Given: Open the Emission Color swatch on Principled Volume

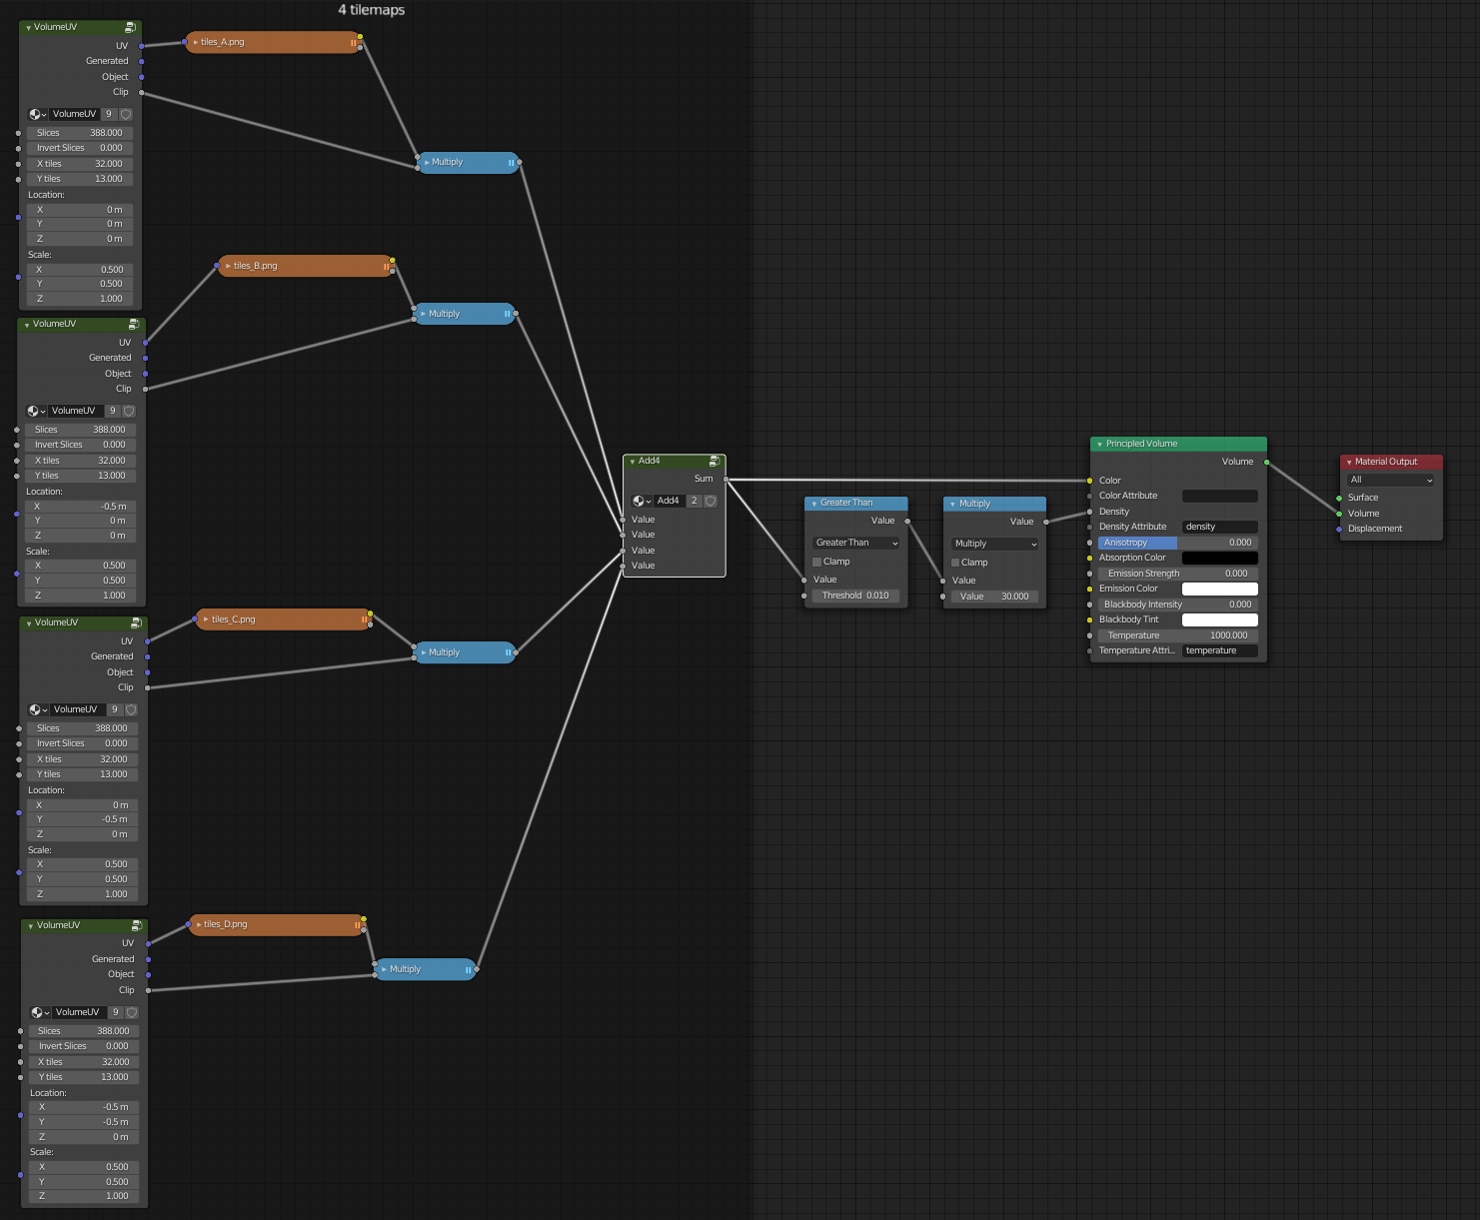Looking at the screenshot, I should pyautogui.click(x=1219, y=589).
